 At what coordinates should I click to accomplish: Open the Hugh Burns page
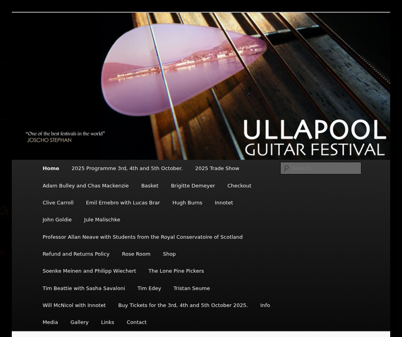[187, 203]
